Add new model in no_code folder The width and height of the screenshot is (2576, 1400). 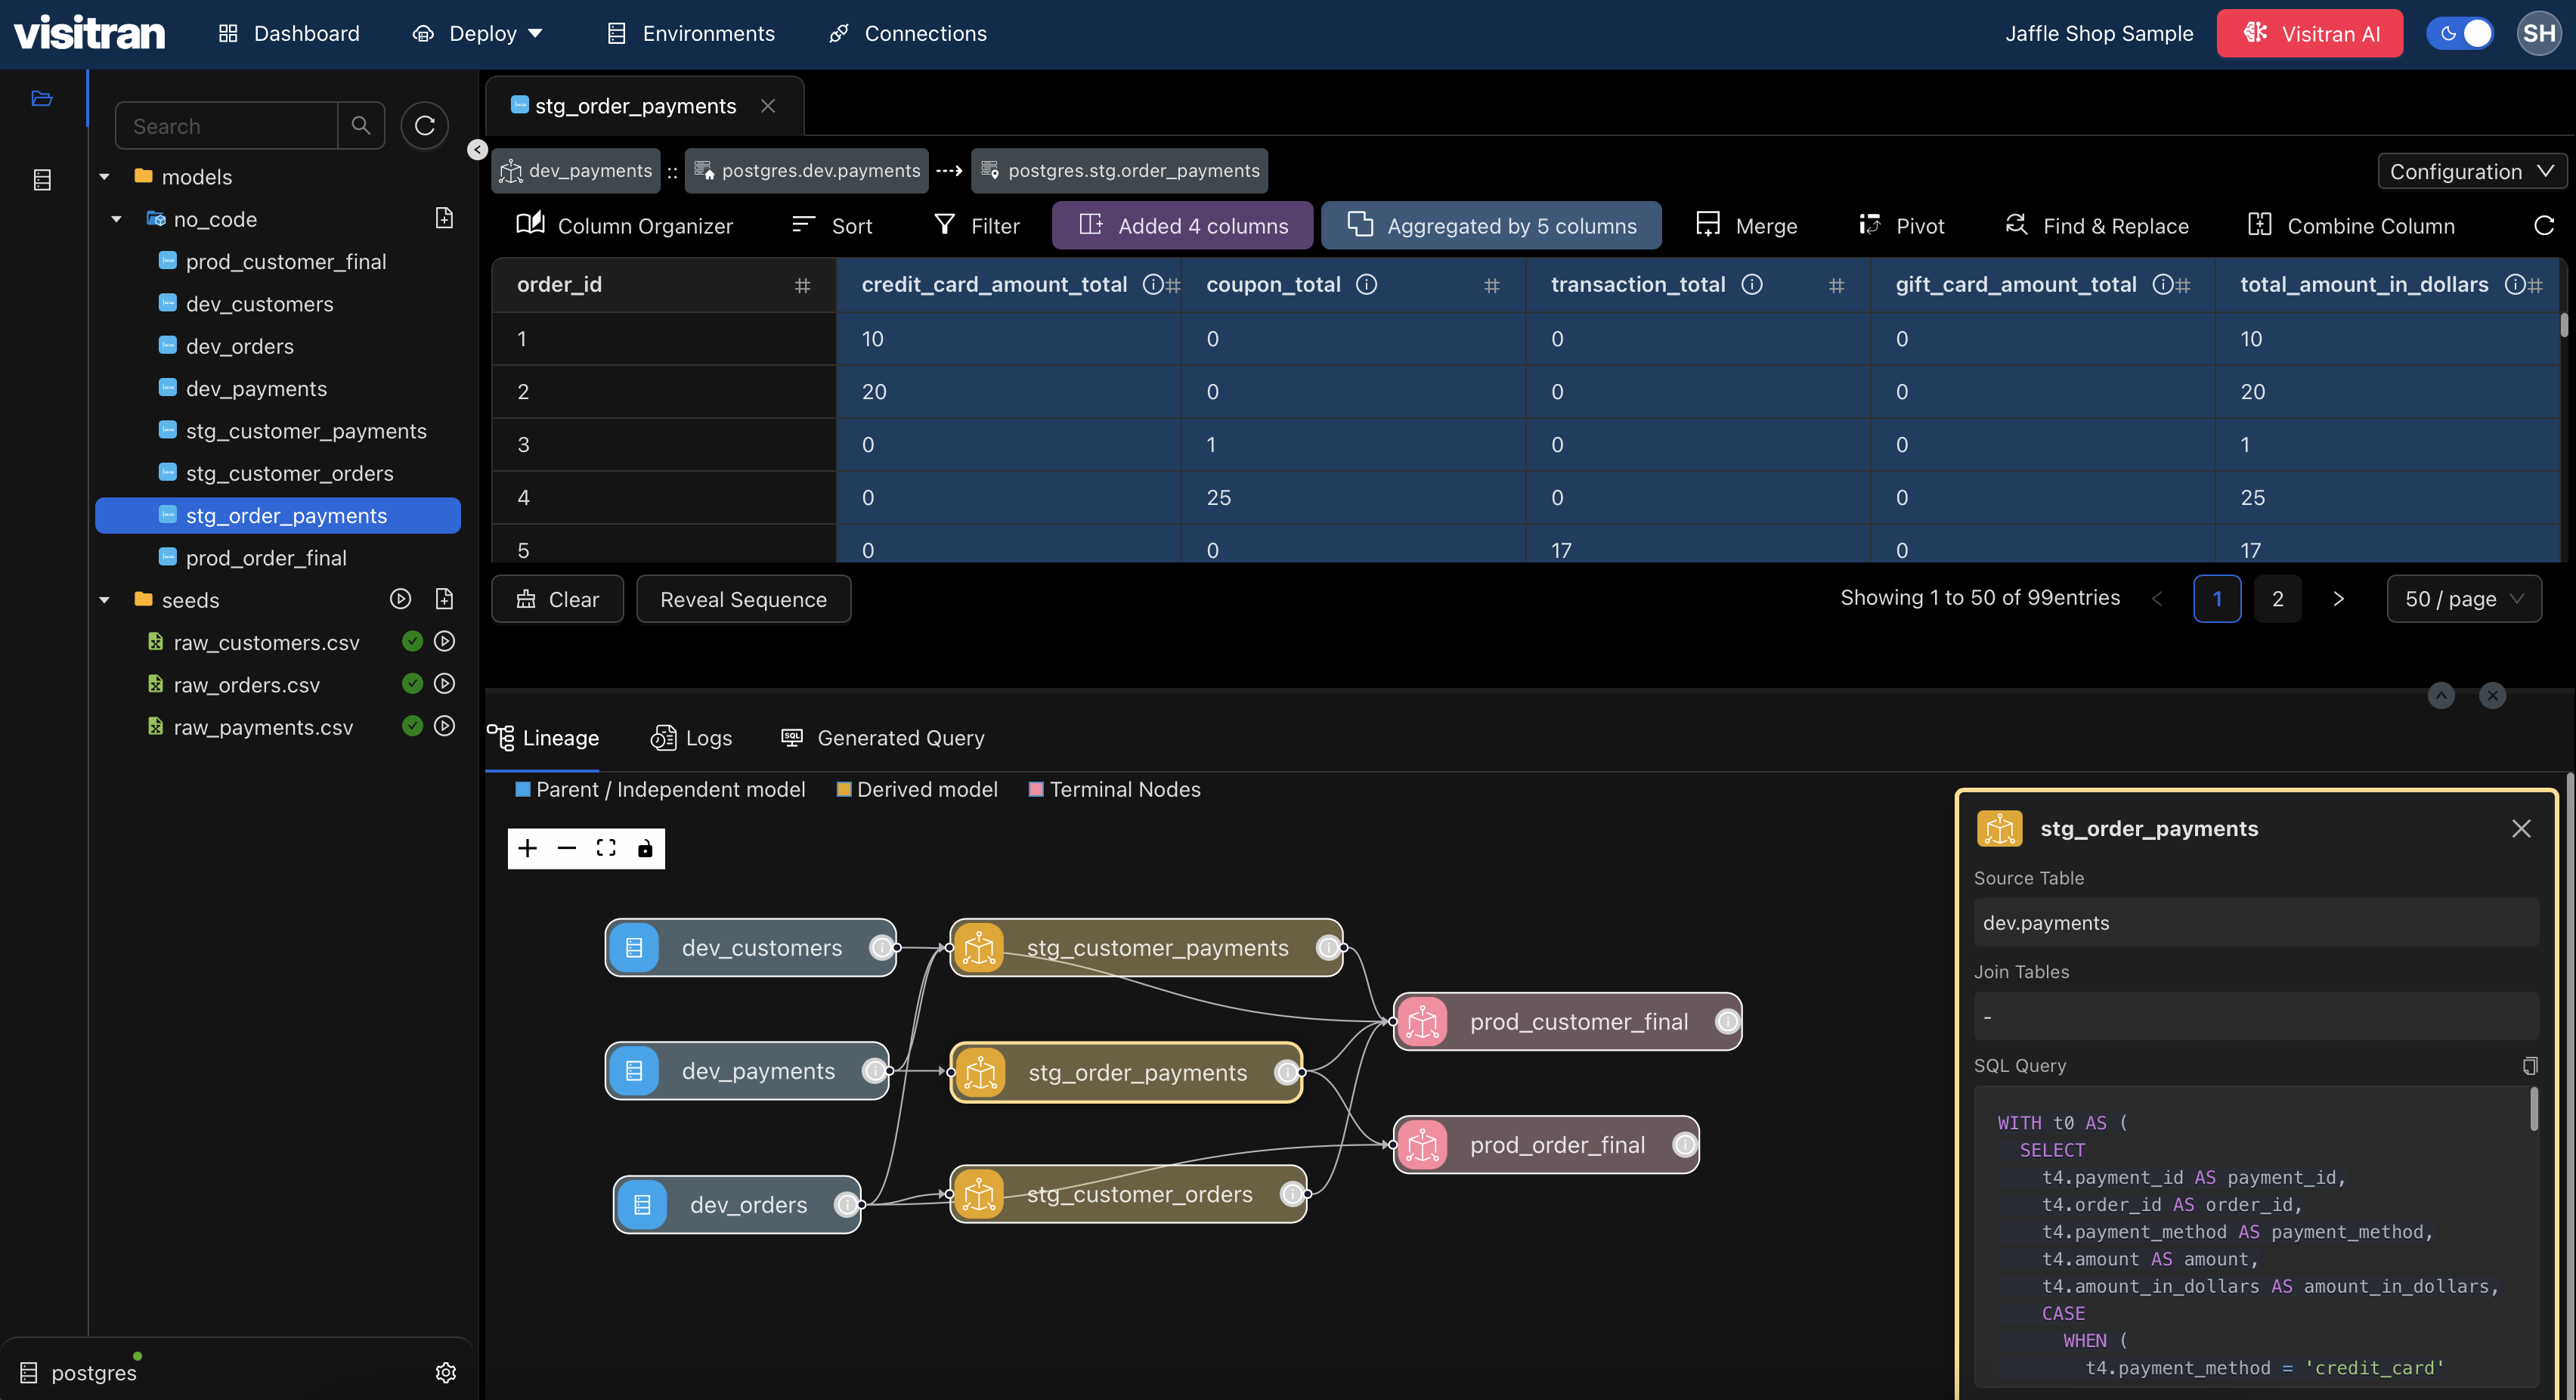click(444, 218)
